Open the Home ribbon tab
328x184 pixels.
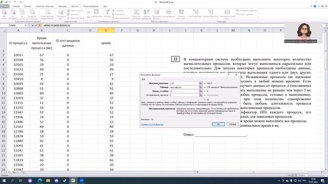(x=16, y=6)
